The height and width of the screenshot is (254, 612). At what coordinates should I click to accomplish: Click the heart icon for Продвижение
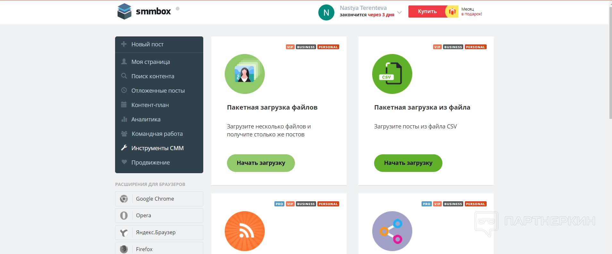(124, 162)
